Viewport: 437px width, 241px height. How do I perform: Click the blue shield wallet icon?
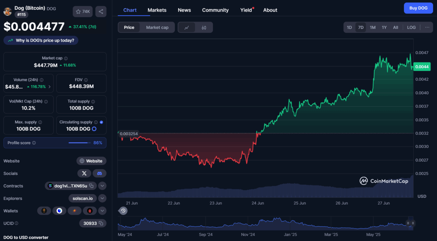point(59,211)
